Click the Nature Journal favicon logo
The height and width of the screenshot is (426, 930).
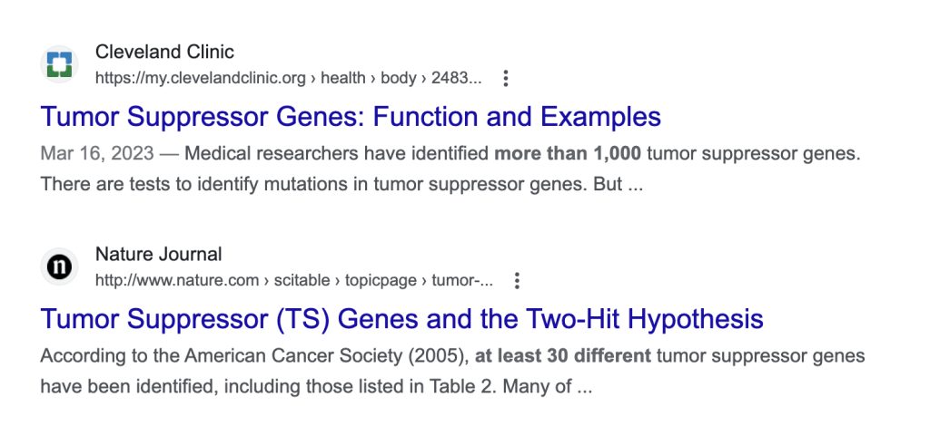(60, 266)
